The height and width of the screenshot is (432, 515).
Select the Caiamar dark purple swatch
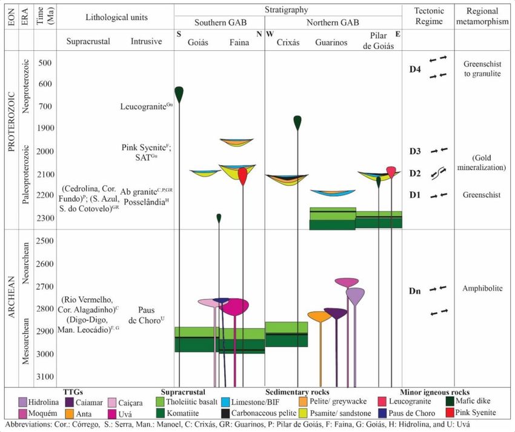[70, 402]
